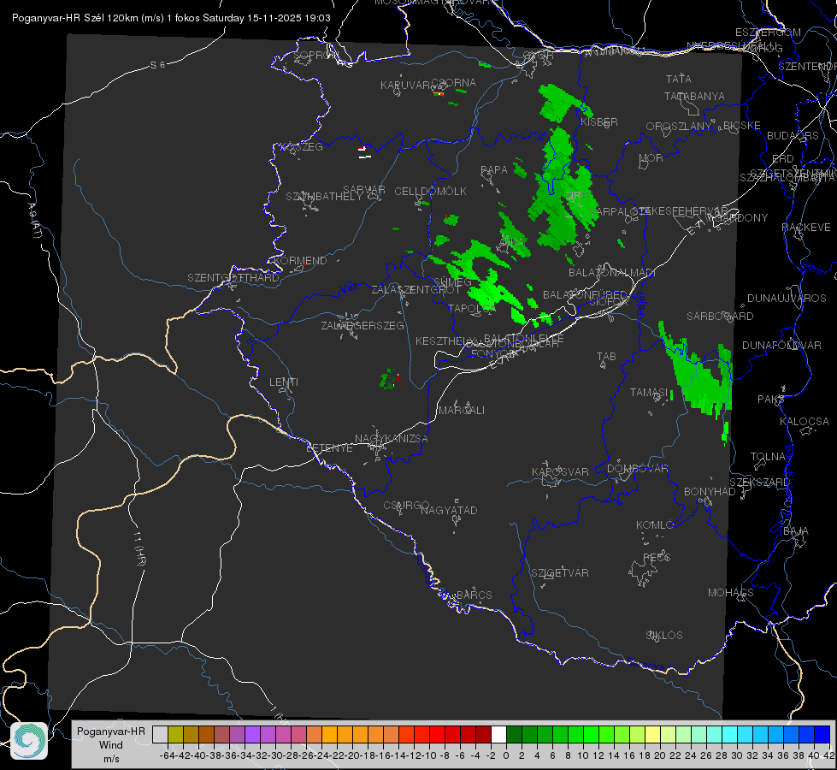Select the DOMBÓVÁR label
Screen dimensions: 837x770
637,469
